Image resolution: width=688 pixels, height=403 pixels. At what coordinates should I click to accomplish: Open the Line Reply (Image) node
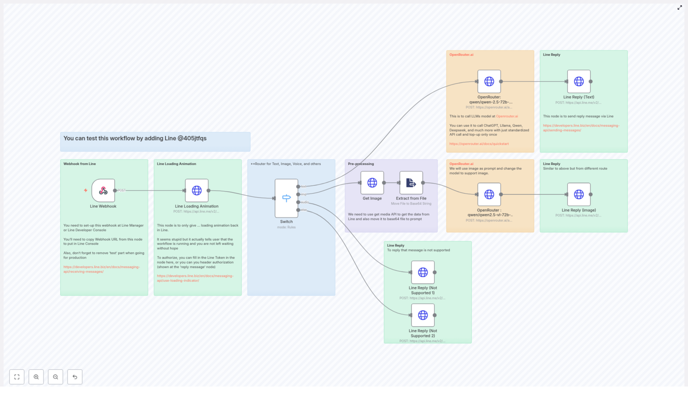pyautogui.click(x=578, y=194)
